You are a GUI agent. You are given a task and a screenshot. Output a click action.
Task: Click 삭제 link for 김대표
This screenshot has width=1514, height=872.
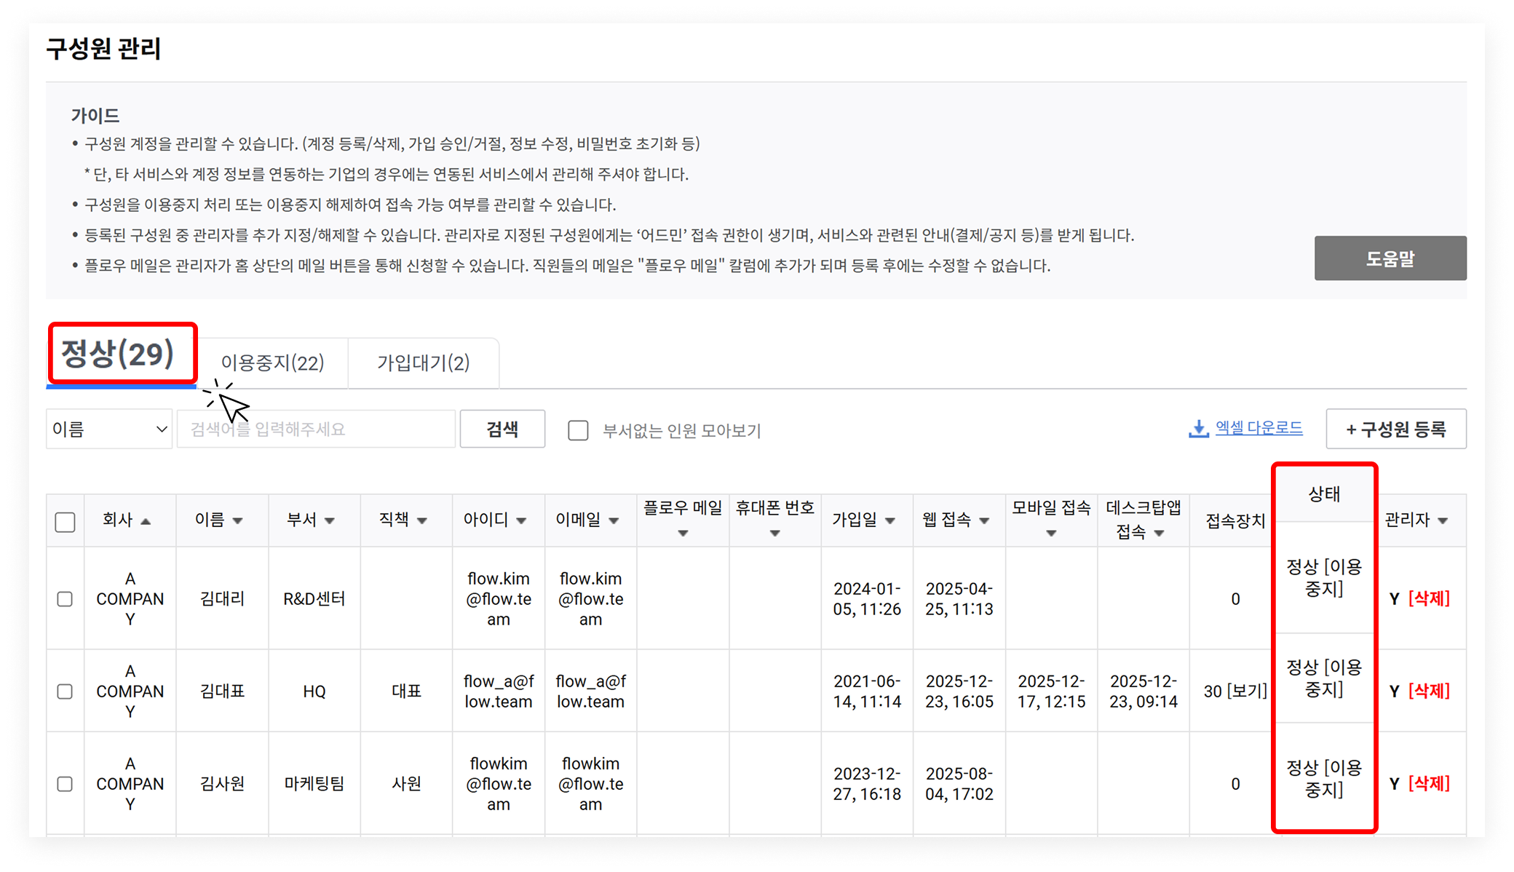[1429, 691]
